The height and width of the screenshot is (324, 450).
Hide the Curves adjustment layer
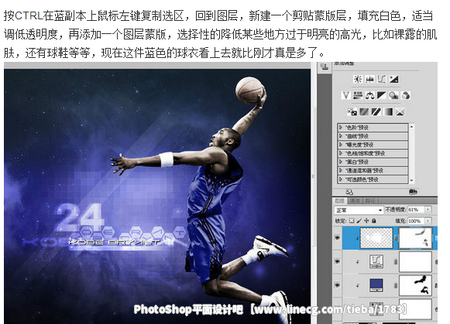[x=338, y=261]
